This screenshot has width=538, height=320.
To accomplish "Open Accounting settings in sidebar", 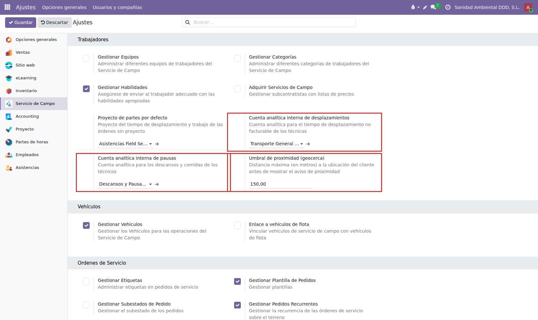I will [34, 116].
